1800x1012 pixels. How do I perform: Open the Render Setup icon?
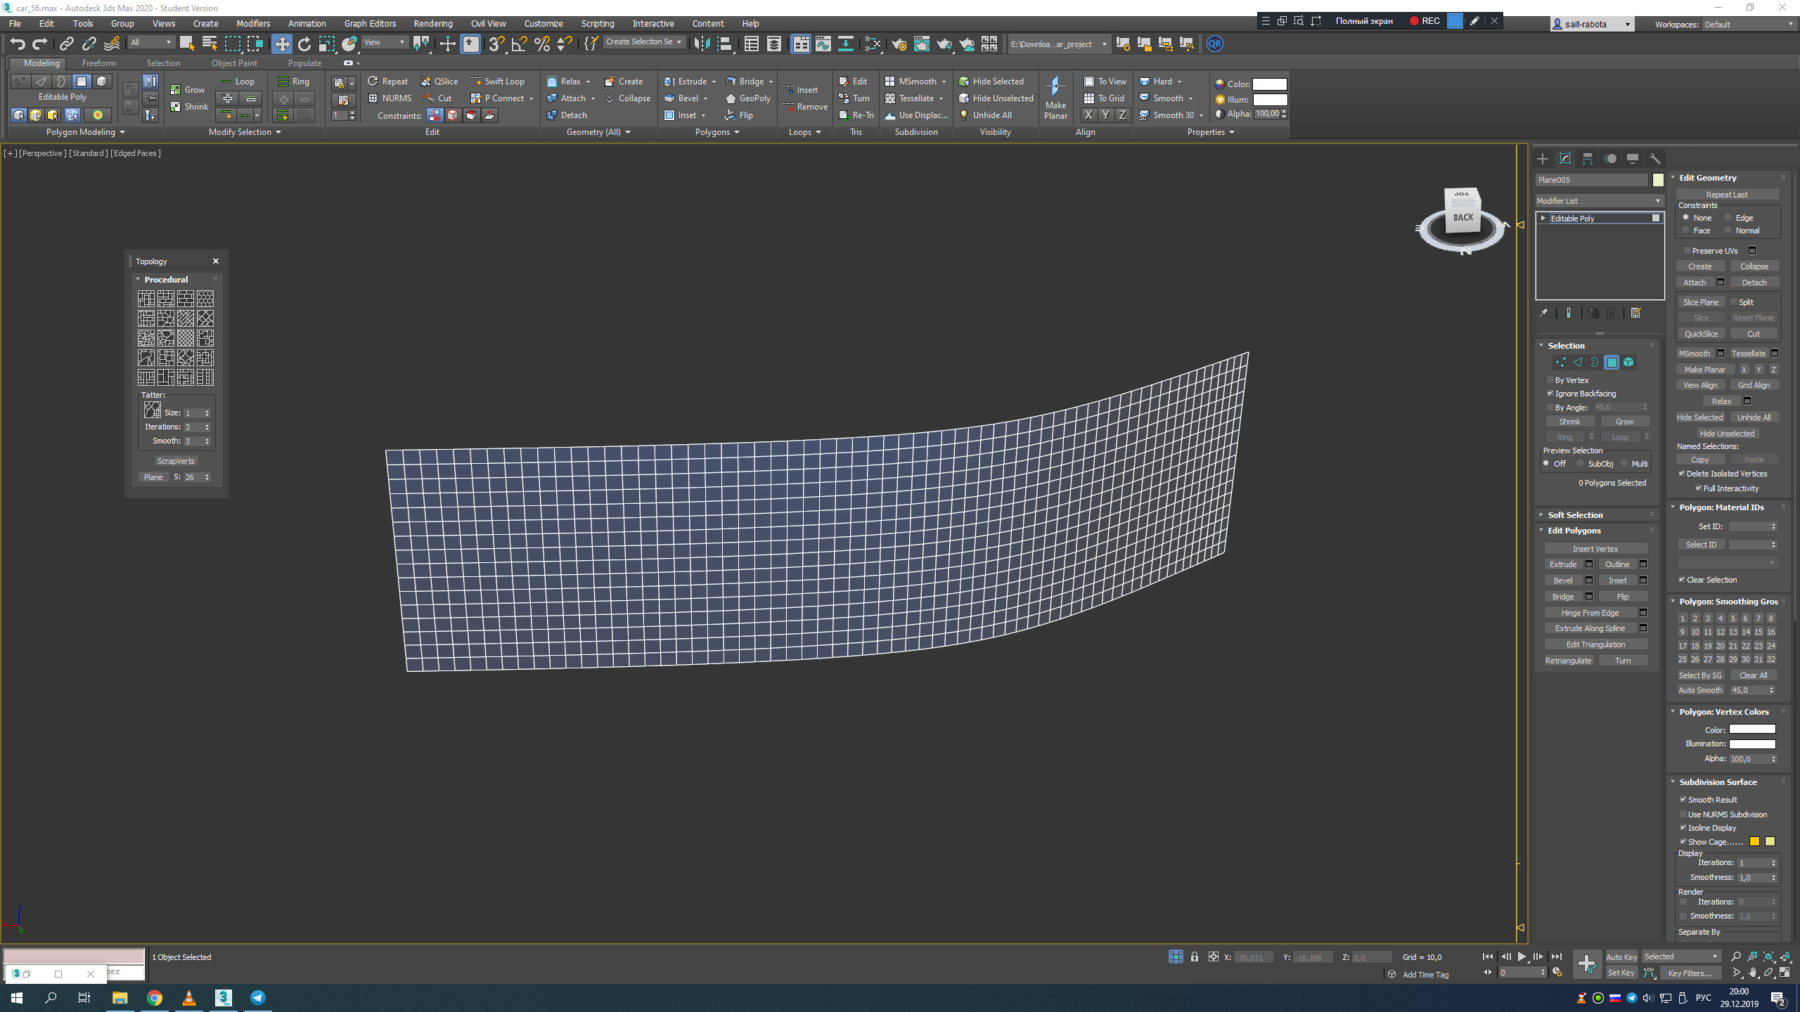[x=899, y=44]
